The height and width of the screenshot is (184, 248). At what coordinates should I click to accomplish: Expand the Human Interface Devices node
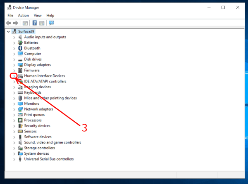14,76
